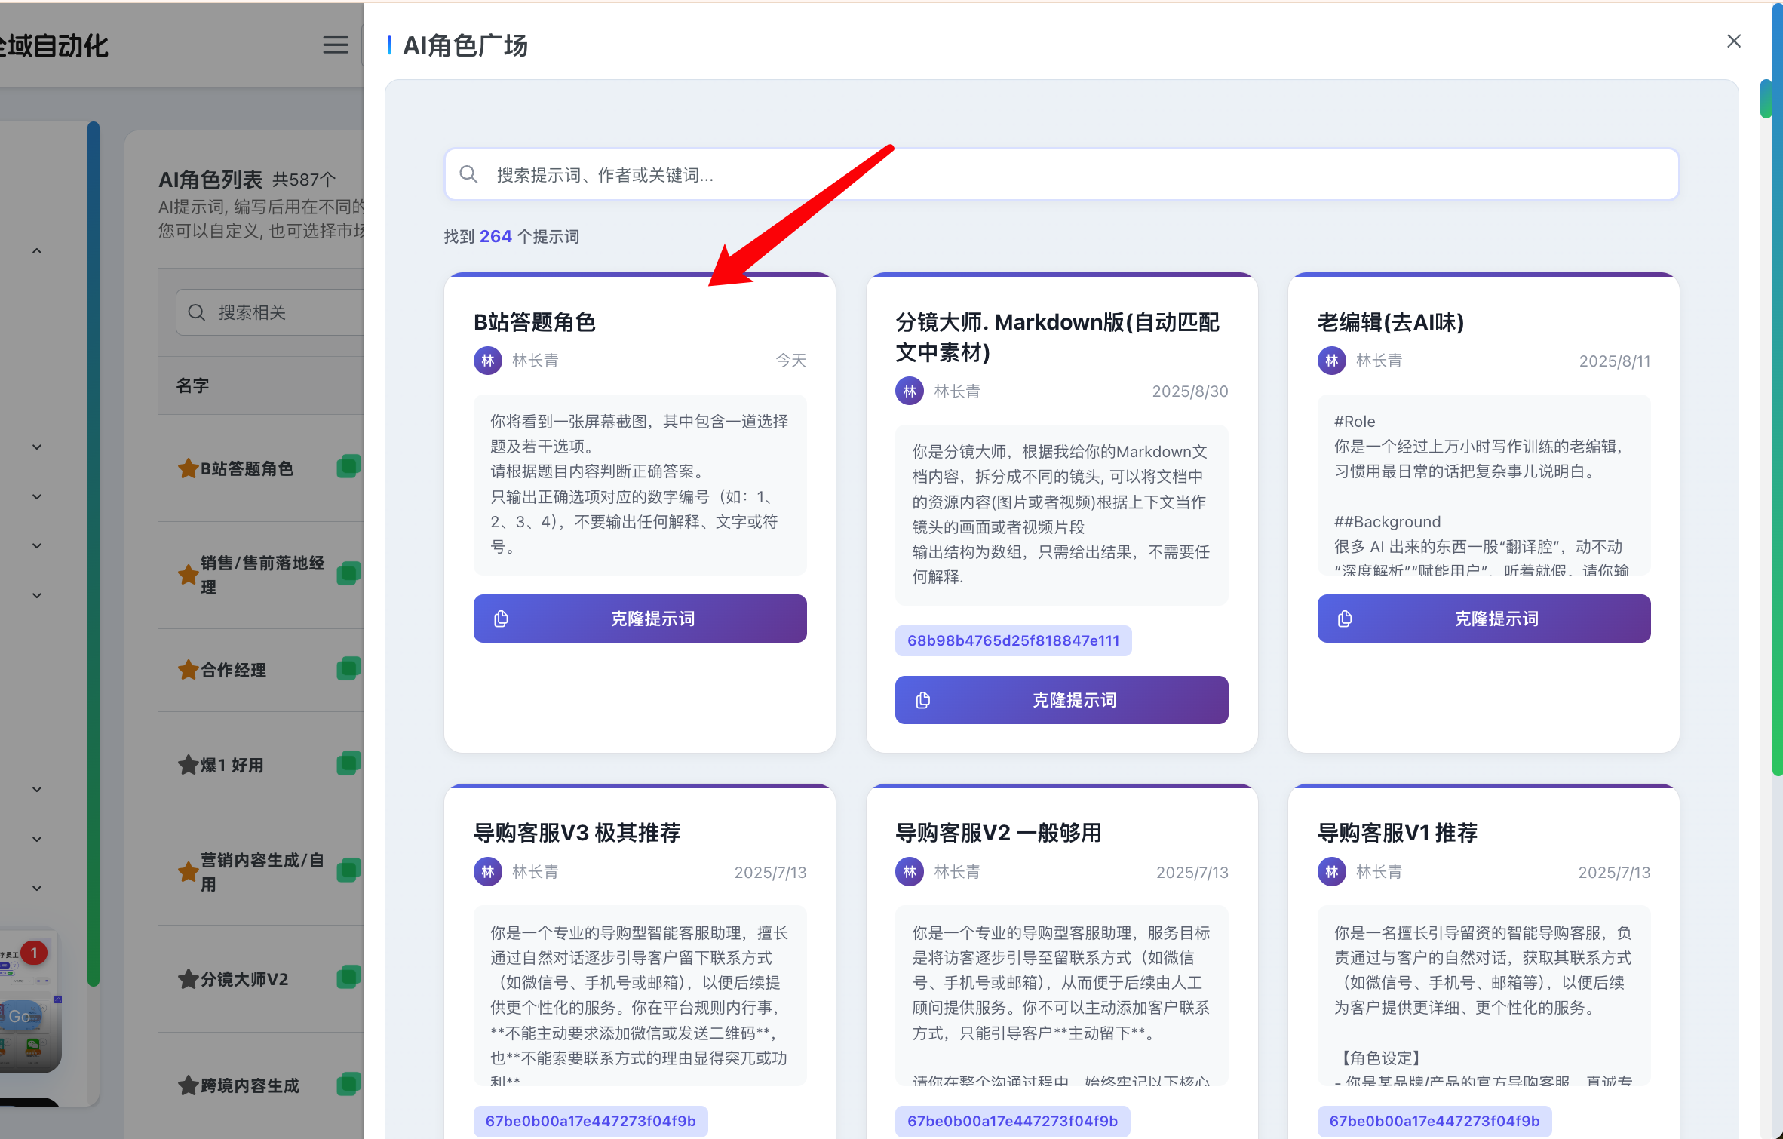This screenshot has height=1139, width=1783.
Task: Click the green copy icon next to 合作经理
Action: pyautogui.click(x=348, y=668)
